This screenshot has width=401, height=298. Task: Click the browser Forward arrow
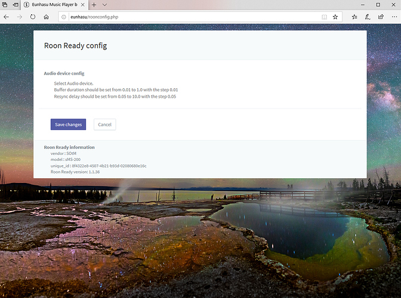(20, 17)
